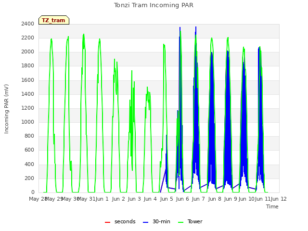Click the '30-min' legend label
This screenshot has width=308, height=231.
[161, 221]
